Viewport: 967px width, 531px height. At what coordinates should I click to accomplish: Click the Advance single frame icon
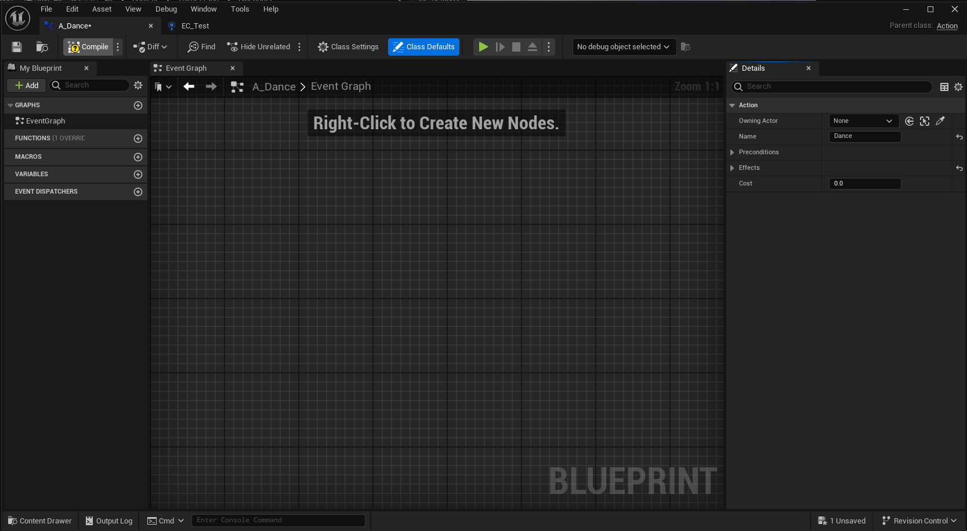[x=499, y=47]
